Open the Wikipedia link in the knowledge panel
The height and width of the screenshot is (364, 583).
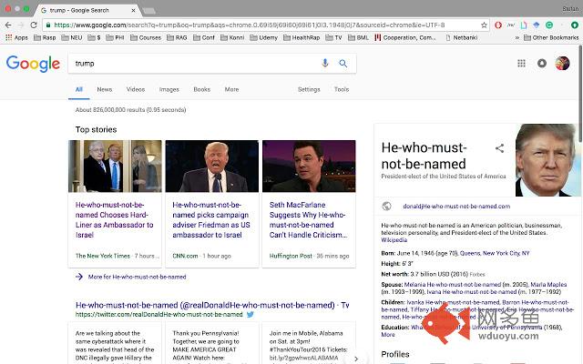394,240
